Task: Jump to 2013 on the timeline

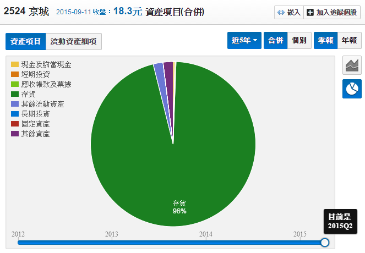Action: coord(112,234)
